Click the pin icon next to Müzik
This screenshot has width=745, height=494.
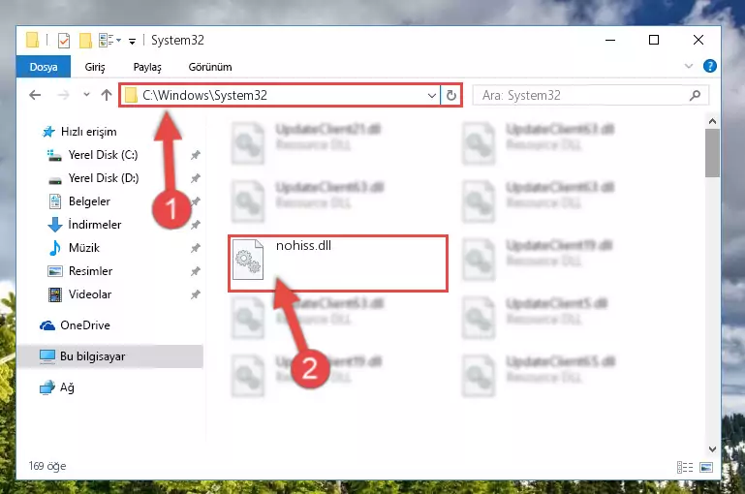click(x=196, y=248)
